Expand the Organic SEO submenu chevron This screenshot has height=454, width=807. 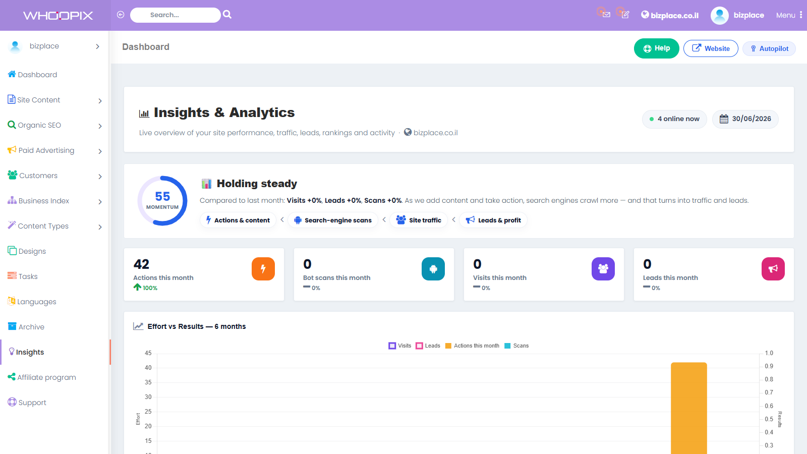[x=100, y=126]
